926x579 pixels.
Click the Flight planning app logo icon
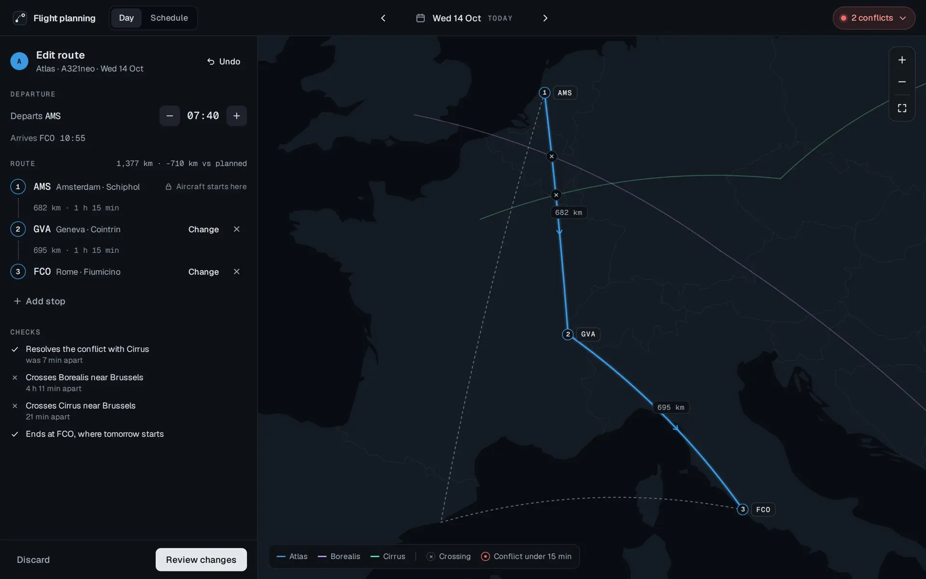tap(20, 18)
